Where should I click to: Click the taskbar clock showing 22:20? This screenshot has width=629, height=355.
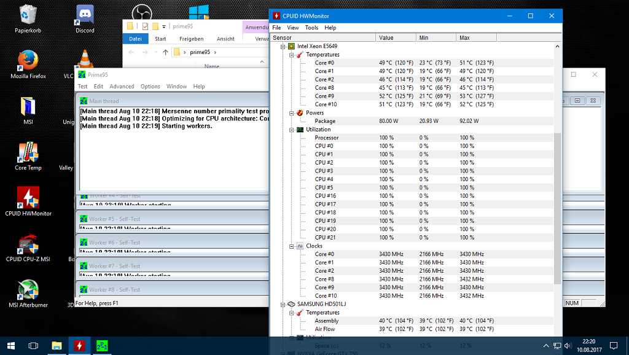point(589,345)
